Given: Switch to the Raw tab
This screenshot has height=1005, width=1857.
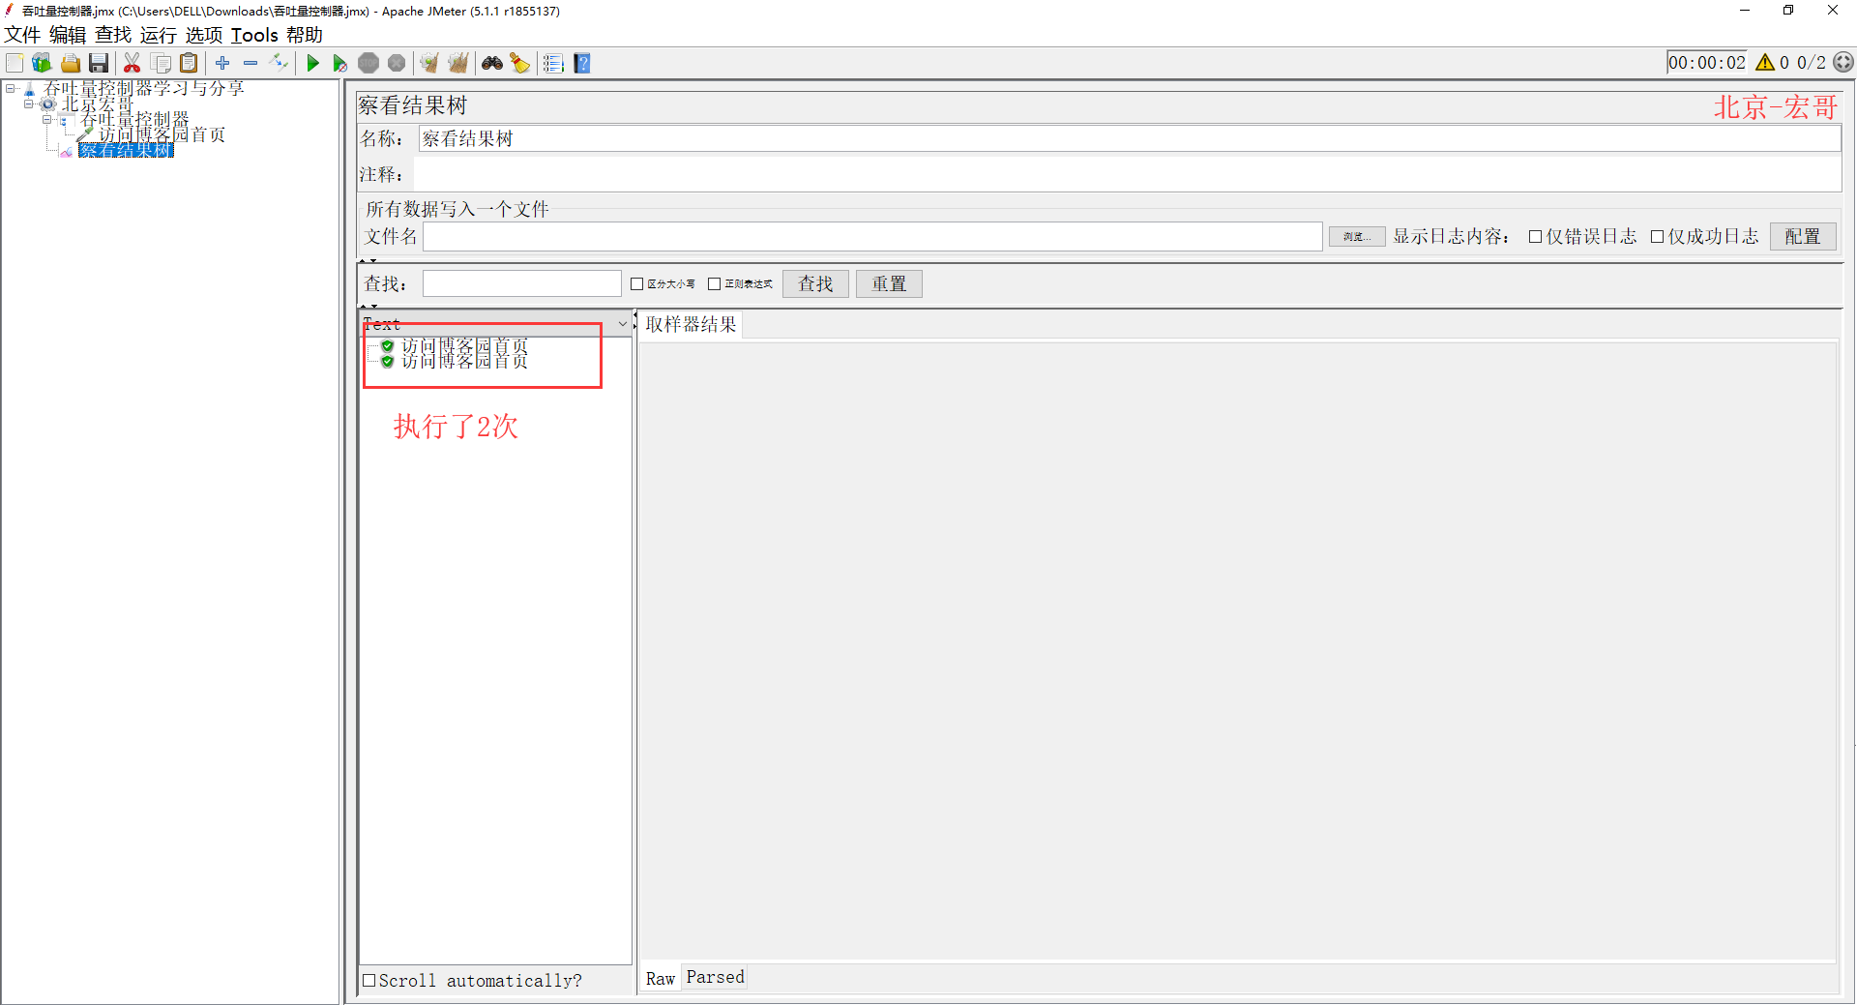Looking at the screenshot, I should coord(661,978).
